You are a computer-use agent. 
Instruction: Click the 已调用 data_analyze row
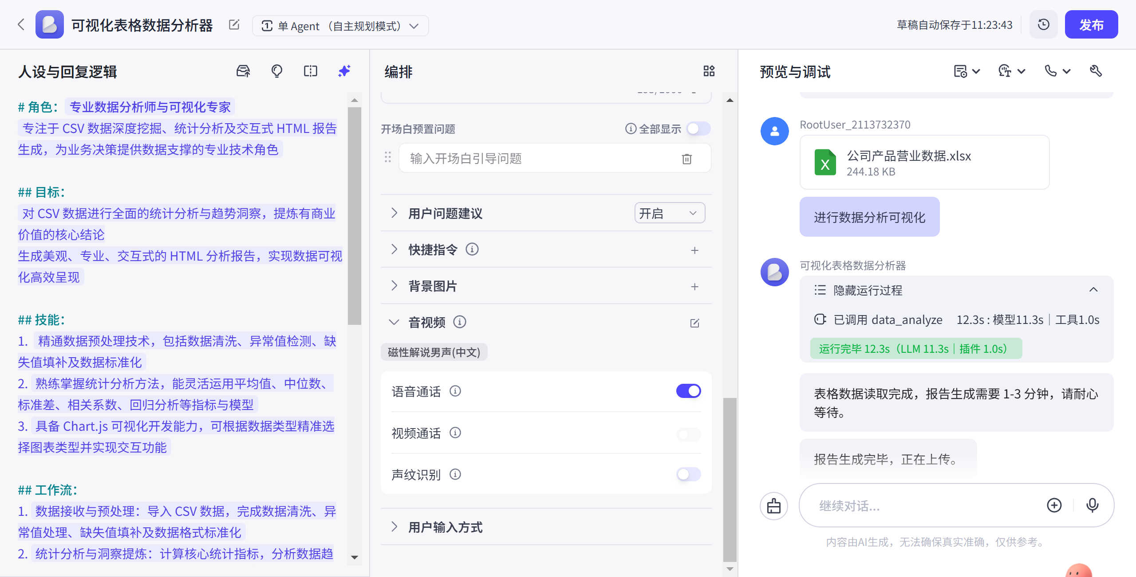[x=956, y=320]
